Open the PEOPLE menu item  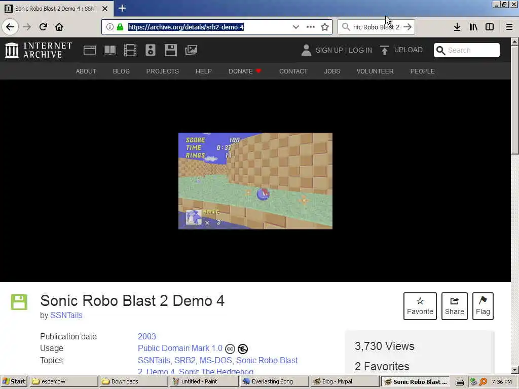pos(422,71)
